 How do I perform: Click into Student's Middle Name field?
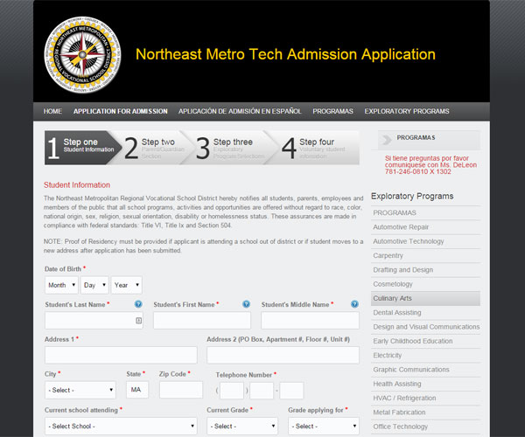click(310, 320)
